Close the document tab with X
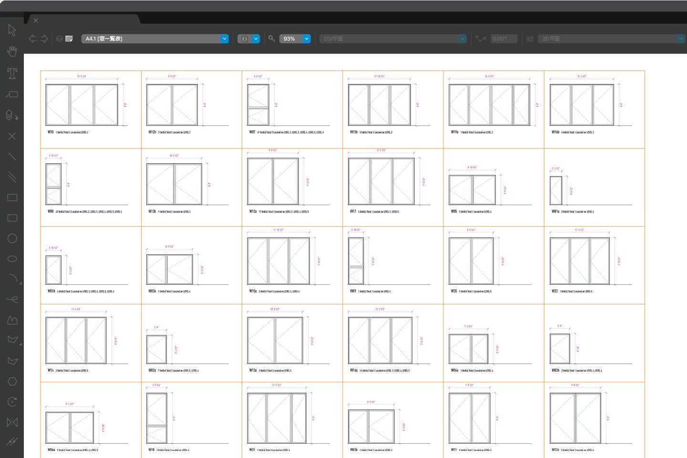 [x=36, y=21]
